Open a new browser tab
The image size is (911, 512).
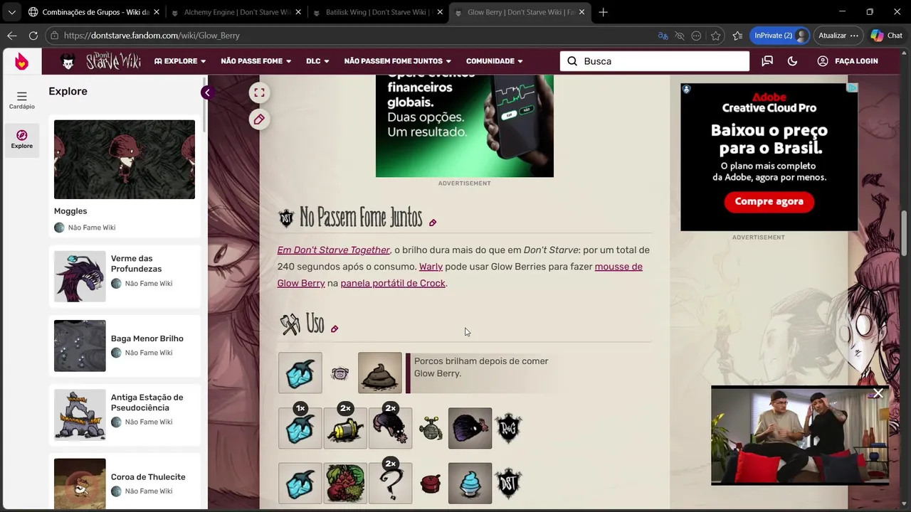pos(604,12)
